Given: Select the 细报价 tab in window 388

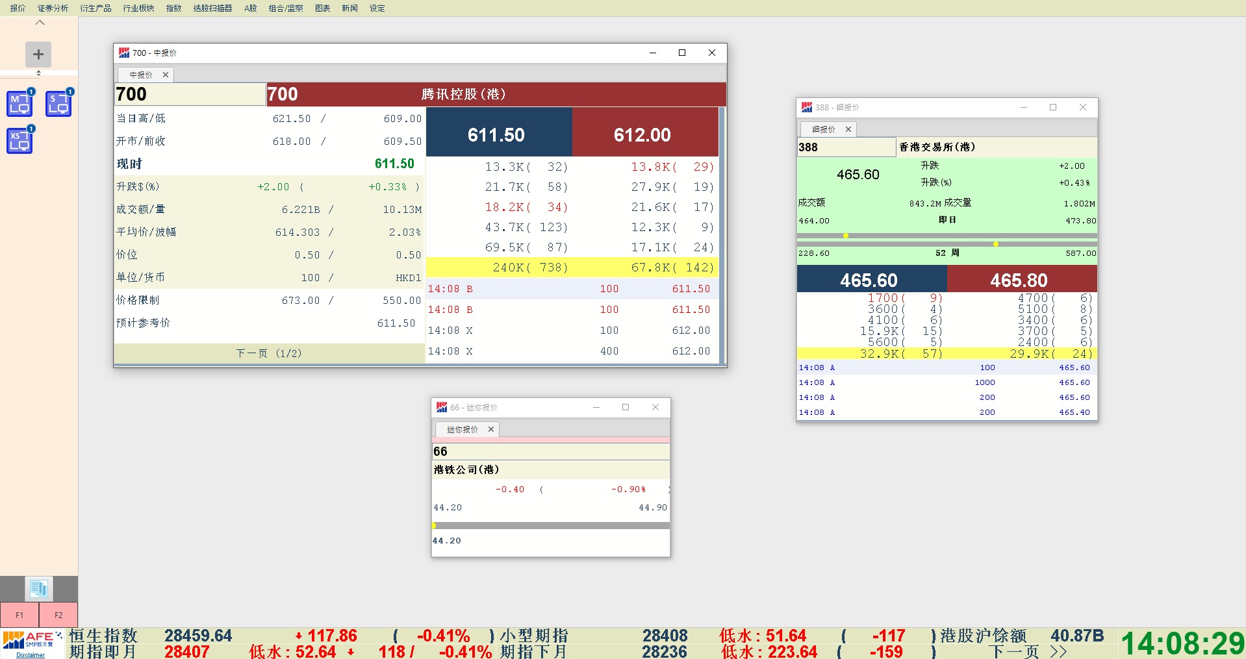Looking at the screenshot, I should click(x=823, y=129).
